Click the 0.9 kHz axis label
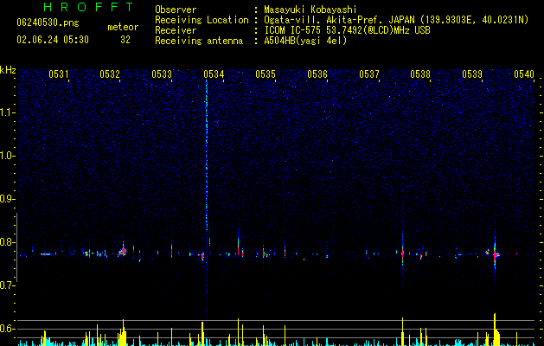544x346 pixels. 6,199
